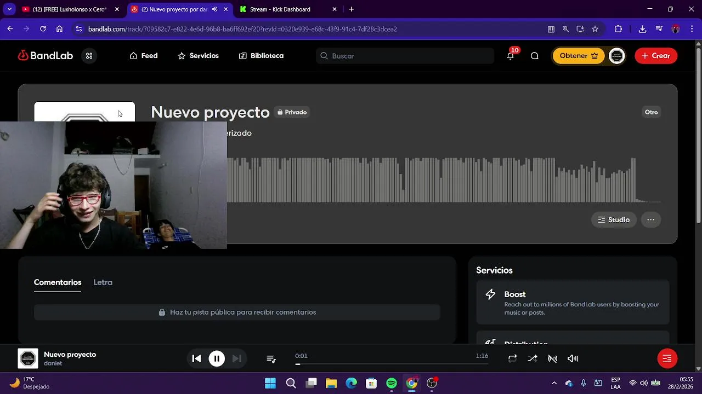
Task: Click the bandlab.com address bar URL
Action: 242,29
